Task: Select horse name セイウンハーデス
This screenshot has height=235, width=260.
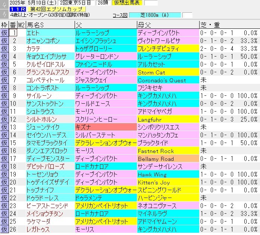Action: pyautogui.click(x=50, y=135)
